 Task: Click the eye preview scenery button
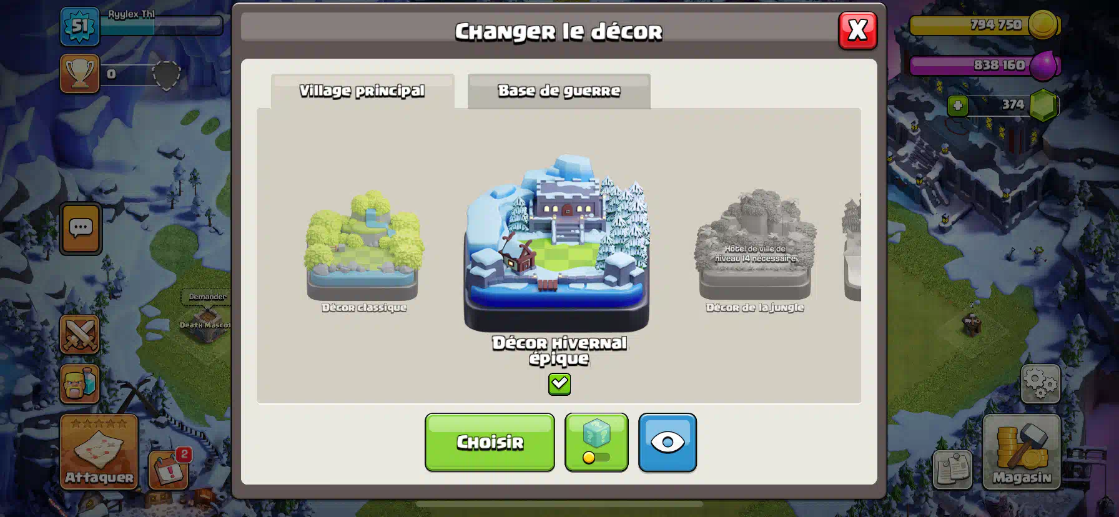click(668, 442)
